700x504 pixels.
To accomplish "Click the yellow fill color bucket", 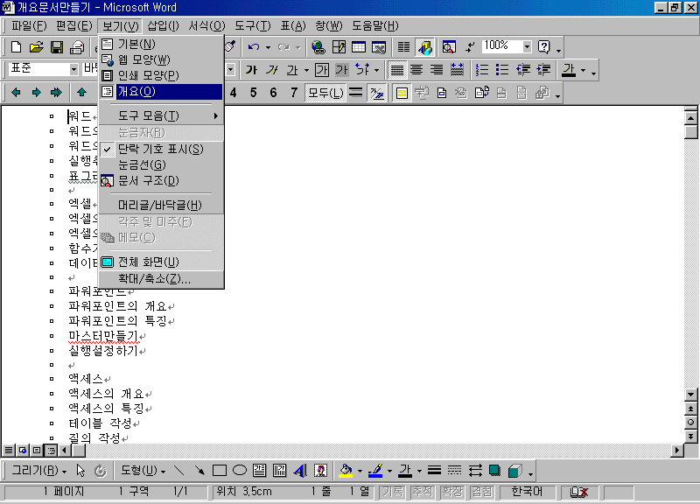I will (346, 470).
